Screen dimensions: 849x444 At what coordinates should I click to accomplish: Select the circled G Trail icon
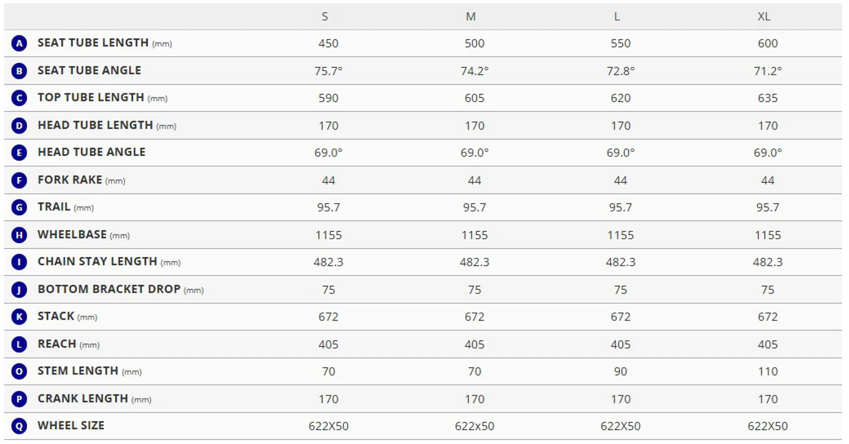pyautogui.click(x=19, y=208)
